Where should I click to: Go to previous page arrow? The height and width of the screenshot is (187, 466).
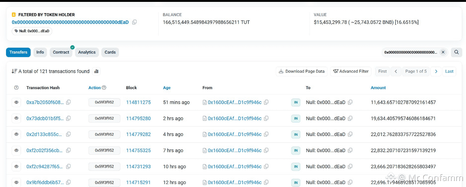click(396, 71)
